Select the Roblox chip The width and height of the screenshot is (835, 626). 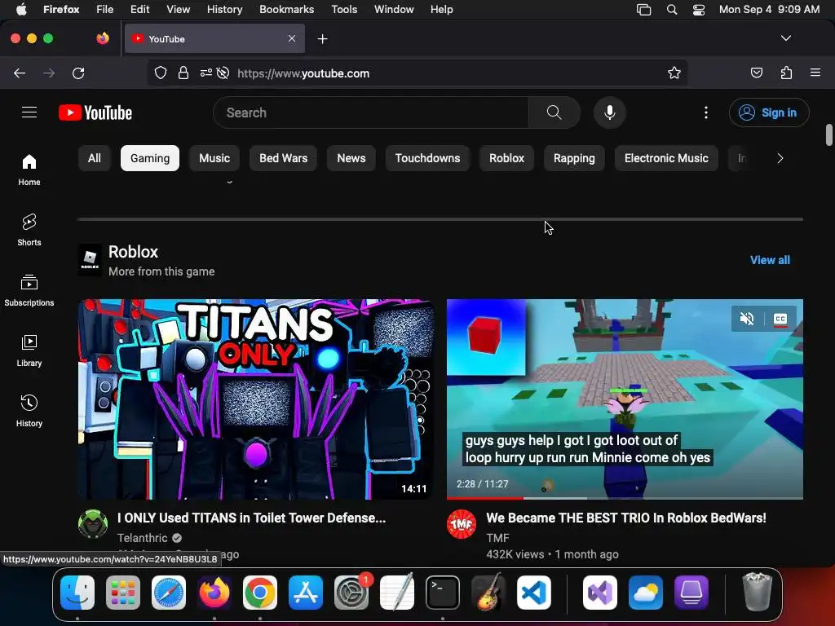(507, 158)
